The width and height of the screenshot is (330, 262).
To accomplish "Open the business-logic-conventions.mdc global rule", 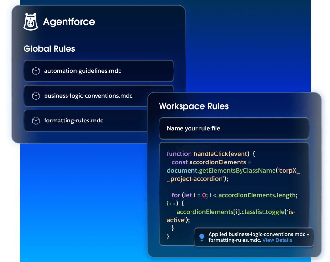I will (86, 96).
